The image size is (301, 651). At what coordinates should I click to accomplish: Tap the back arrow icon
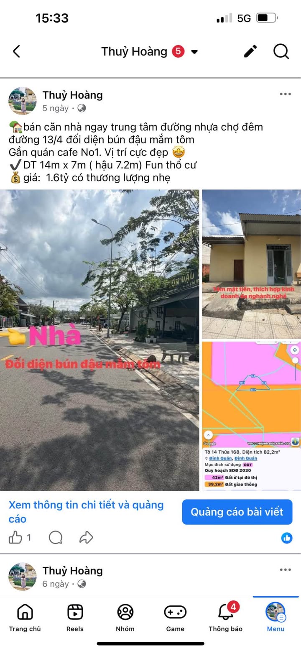click(16, 52)
